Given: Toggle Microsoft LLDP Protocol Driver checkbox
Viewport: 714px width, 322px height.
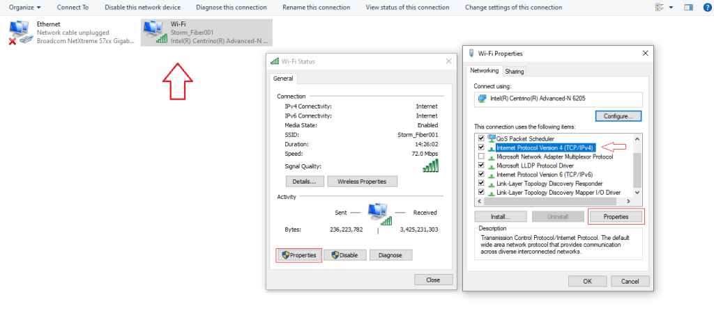Looking at the screenshot, I should (481, 166).
